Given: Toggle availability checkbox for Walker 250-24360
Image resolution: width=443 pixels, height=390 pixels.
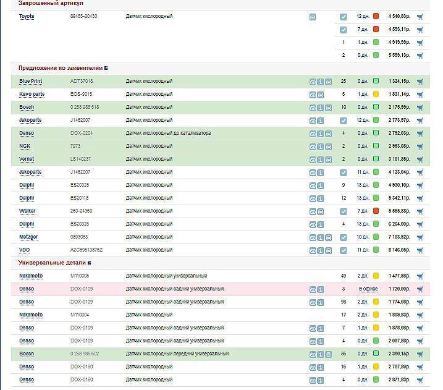Looking at the screenshot, I should coord(344,211).
